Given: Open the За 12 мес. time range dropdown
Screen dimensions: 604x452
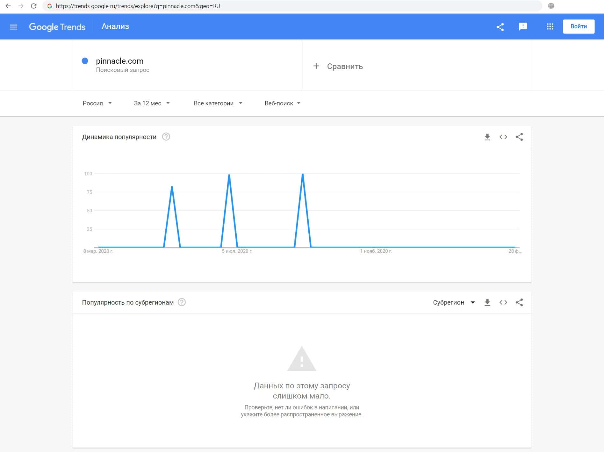Looking at the screenshot, I should (x=152, y=103).
